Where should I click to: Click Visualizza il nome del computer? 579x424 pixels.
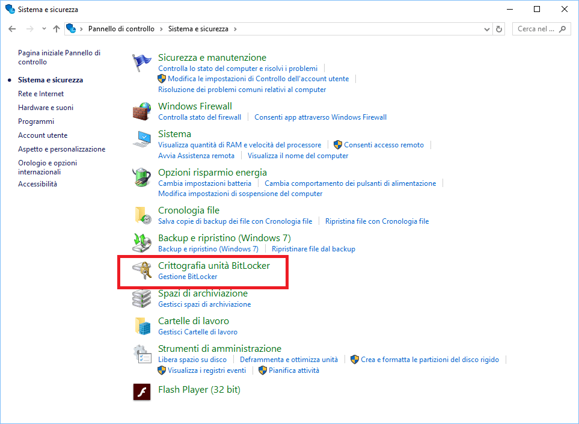(x=298, y=156)
